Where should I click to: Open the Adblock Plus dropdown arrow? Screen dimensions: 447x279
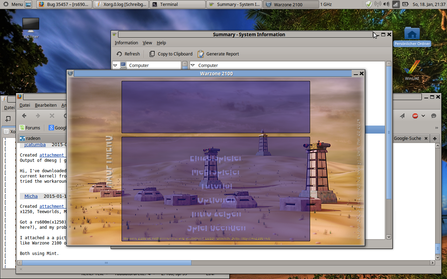pyautogui.click(x=423, y=116)
